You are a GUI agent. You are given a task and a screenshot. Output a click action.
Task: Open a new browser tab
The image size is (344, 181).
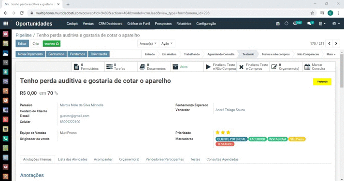point(68,4)
